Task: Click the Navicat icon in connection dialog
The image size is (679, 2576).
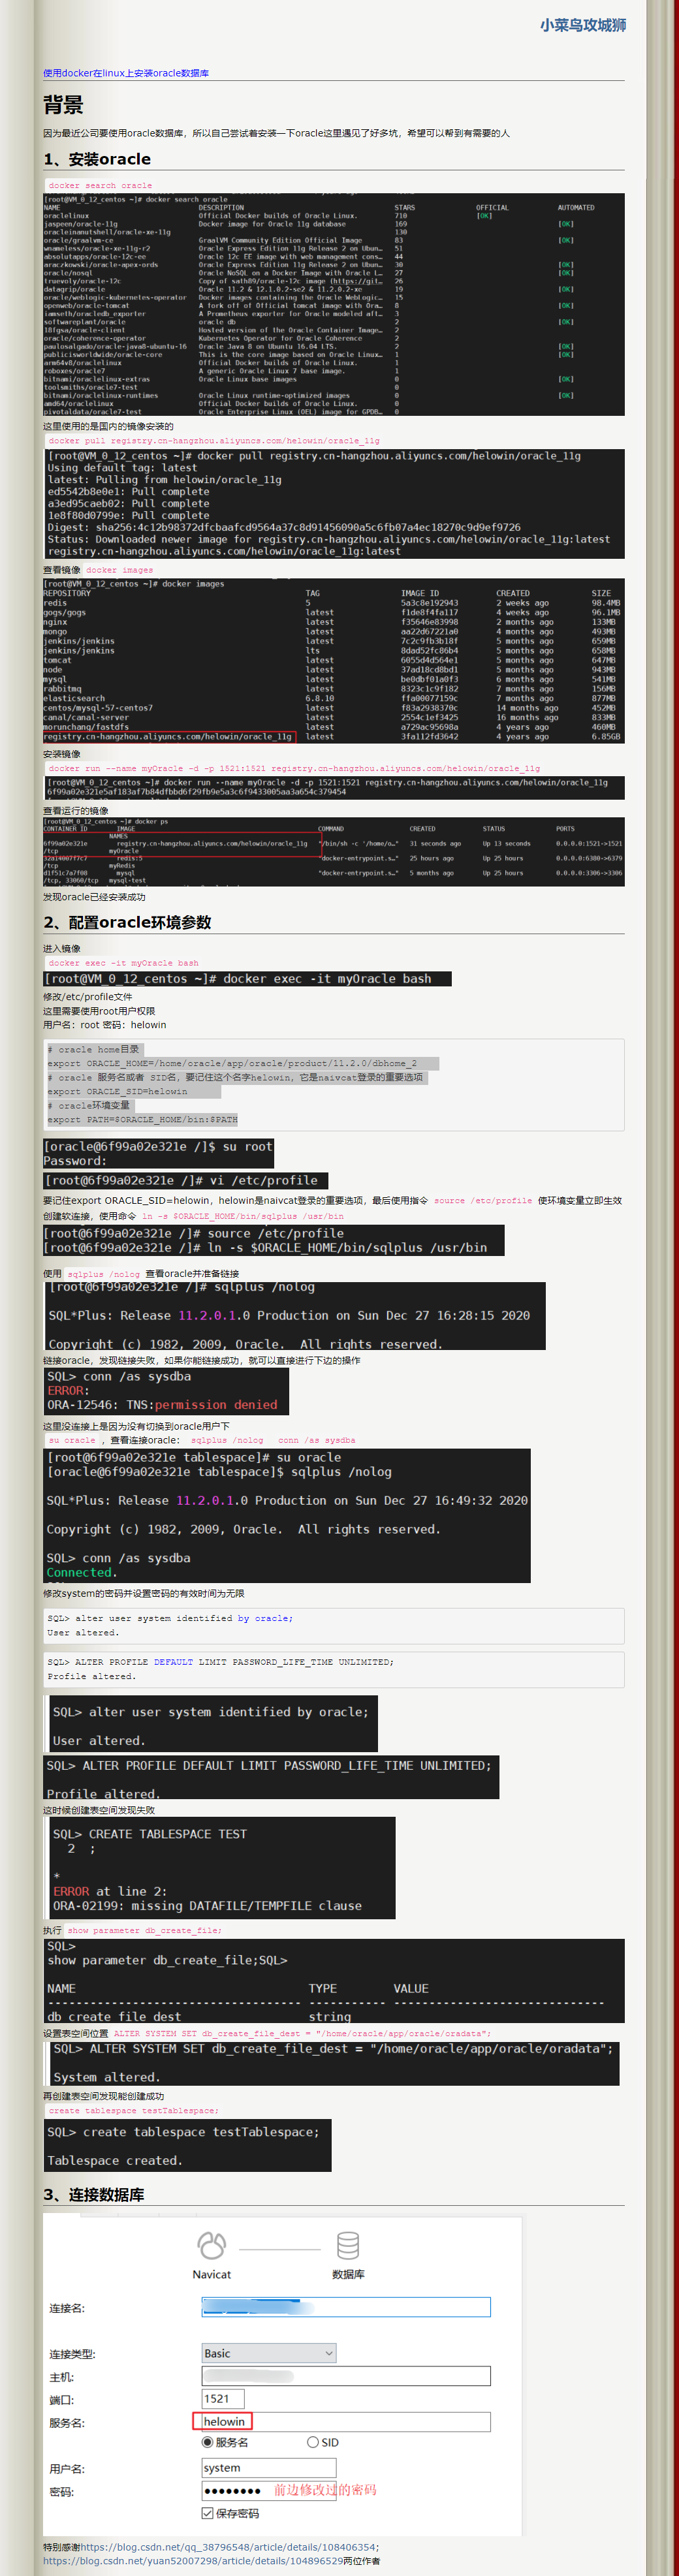Action: [x=211, y=2245]
